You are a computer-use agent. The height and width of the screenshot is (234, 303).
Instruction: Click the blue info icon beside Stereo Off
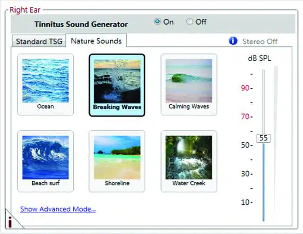pos(233,41)
